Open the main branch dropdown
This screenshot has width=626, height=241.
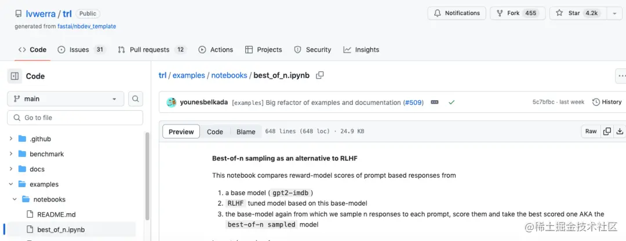(x=67, y=99)
